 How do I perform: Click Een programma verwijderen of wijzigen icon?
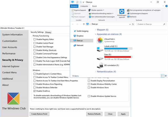pyautogui.click(x=128, y=10)
